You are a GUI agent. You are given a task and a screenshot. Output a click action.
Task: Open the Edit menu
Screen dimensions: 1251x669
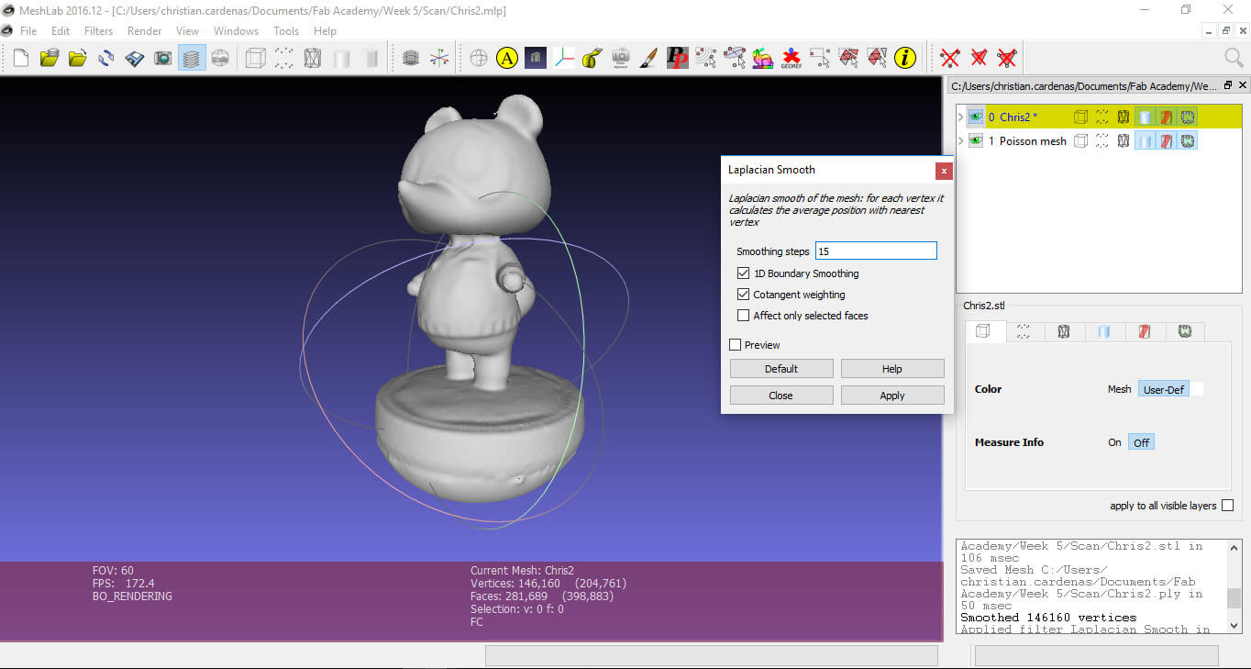coord(61,30)
